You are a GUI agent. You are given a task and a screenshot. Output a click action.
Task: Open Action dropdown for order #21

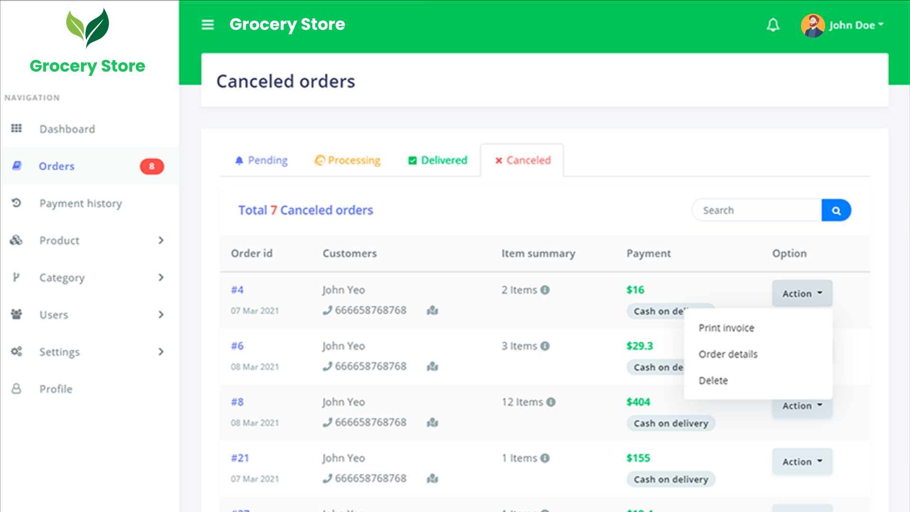click(802, 461)
